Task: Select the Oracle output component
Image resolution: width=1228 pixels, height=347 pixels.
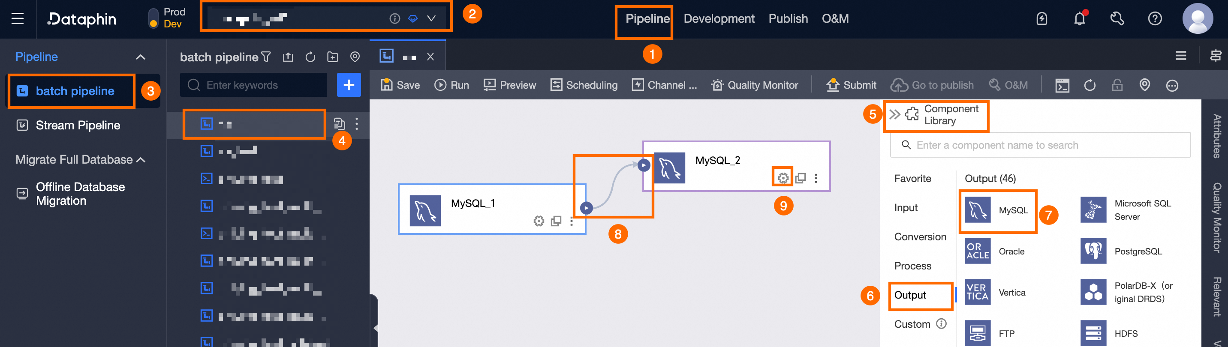Action: (x=995, y=251)
